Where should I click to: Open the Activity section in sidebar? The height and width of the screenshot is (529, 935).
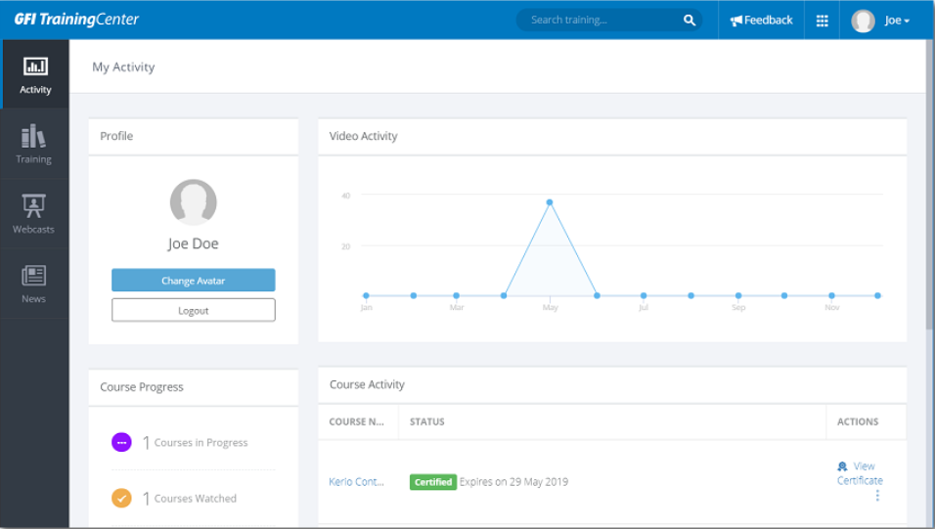click(35, 74)
